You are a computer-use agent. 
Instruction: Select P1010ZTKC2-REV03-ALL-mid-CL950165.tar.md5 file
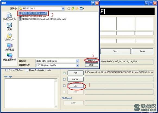coord(42,19)
